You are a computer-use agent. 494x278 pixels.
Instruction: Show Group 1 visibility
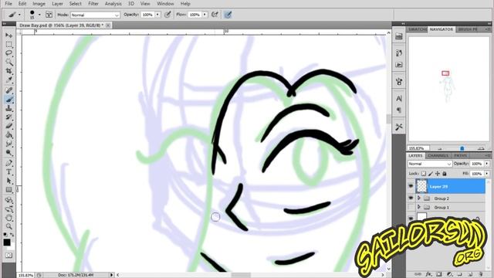[x=411, y=207]
